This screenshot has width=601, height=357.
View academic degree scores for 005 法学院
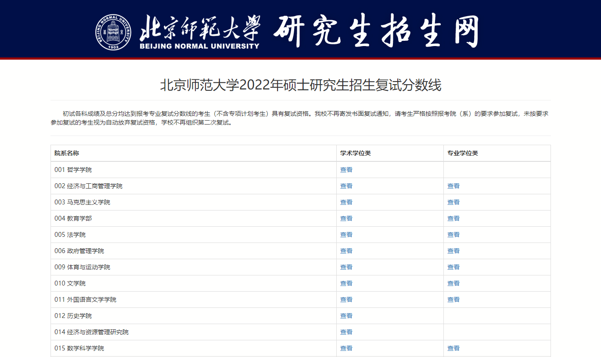(x=346, y=235)
